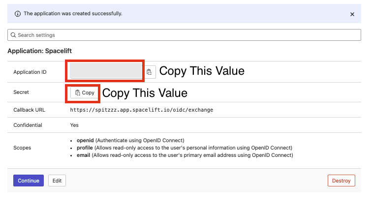Click the Callback URL value text
Image resolution: width=371 pixels, height=212 pixels.
click(142, 110)
